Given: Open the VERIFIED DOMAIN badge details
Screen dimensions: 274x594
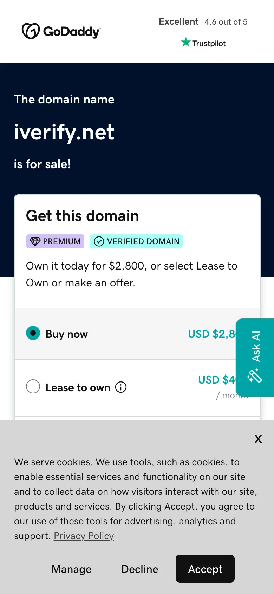Looking at the screenshot, I should (x=136, y=241).
